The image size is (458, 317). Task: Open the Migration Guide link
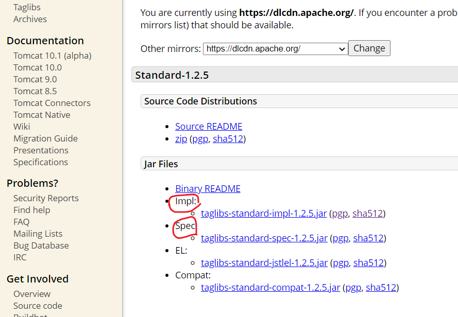(x=45, y=138)
